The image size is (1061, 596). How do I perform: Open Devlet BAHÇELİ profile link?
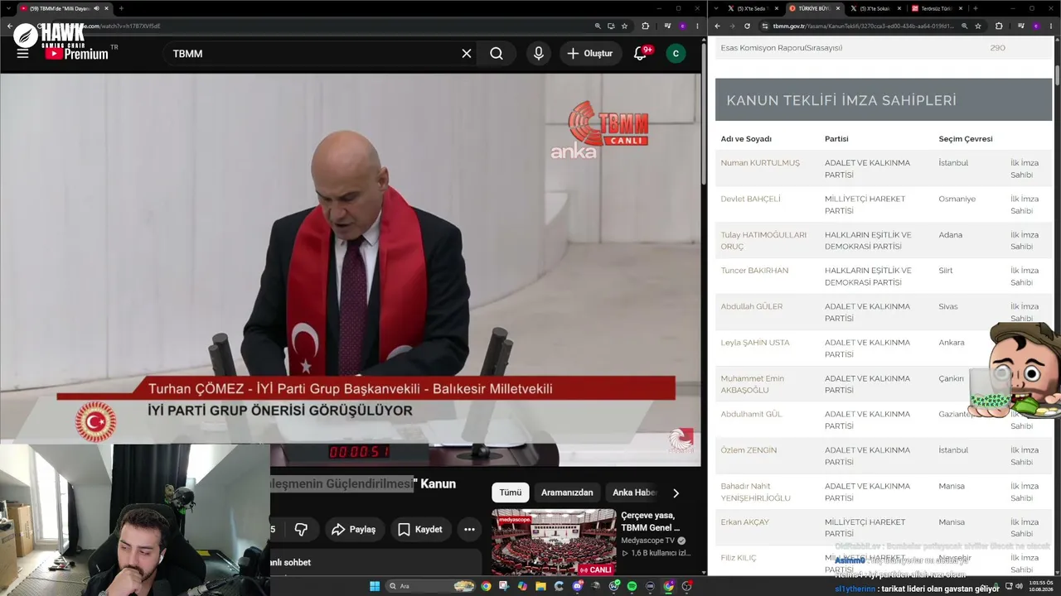pyautogui.click(x=750, y=199)
